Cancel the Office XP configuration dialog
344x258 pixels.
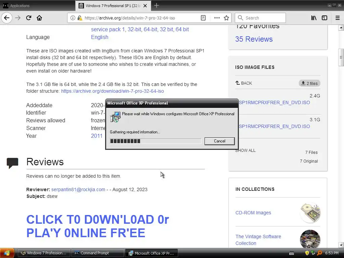(x=220, y=141)
